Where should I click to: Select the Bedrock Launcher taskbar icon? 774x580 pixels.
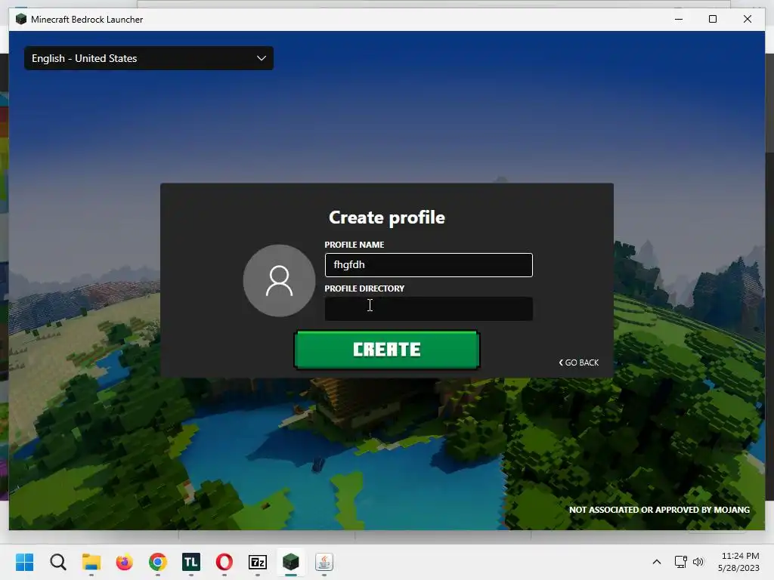click(291, 562)
